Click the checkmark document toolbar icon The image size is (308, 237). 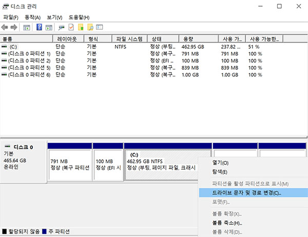71,27
